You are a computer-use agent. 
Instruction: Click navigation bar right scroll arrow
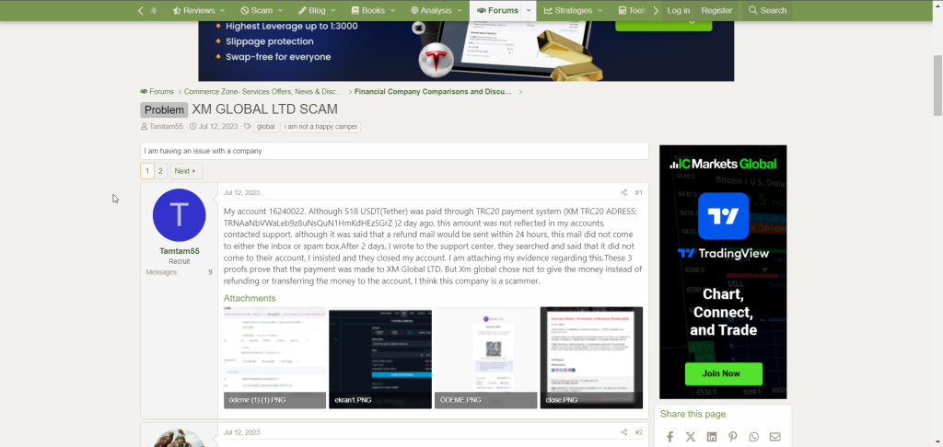[656, 10]
